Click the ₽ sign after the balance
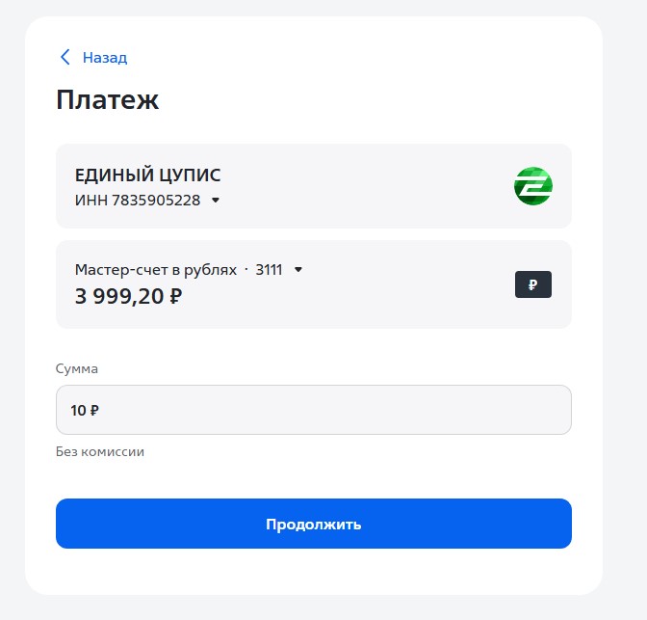This screenshot has width=647, height=620. click(x=175, y=295)
